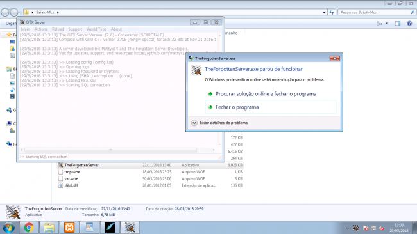Click the zlib1.dll file icon
The height and width of the screenshot is (234, 417).
coord(61,185)
